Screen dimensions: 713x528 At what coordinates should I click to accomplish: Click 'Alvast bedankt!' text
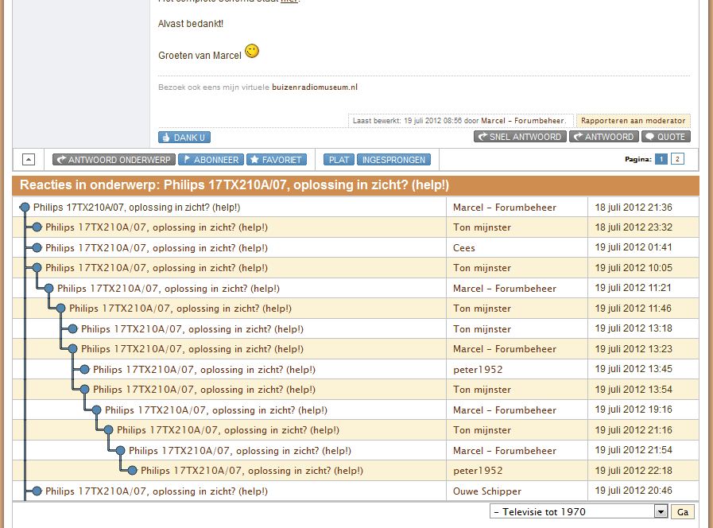coord(191,24)
